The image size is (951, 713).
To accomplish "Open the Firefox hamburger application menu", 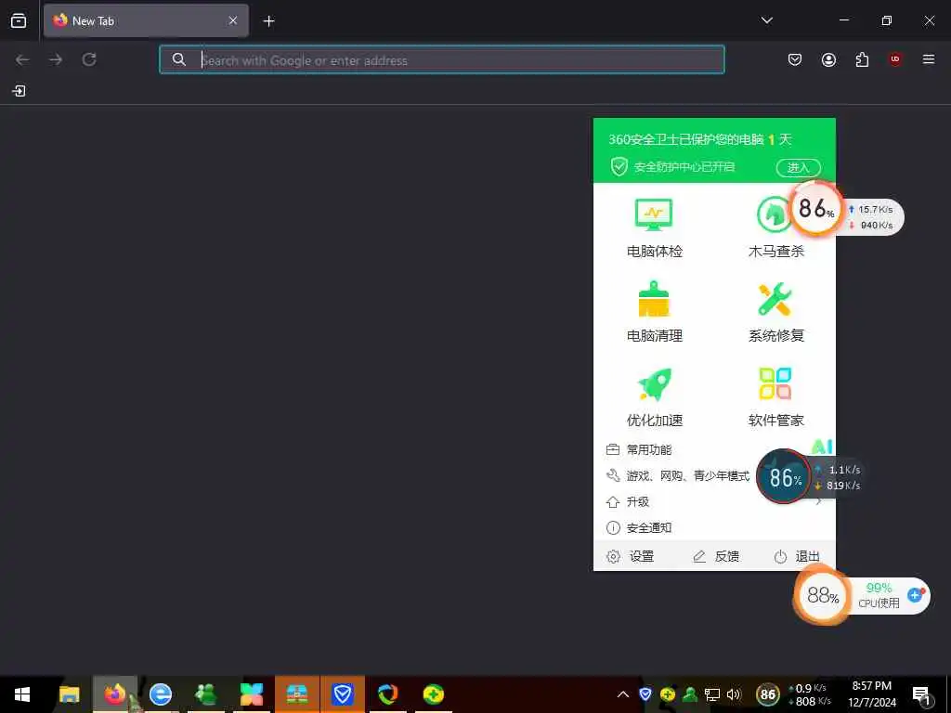I will point(929,59).
